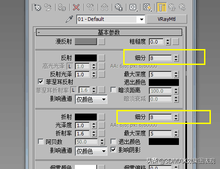Collapse the 基本参数 rollout header
The height and width of the screenshot is (169, 220).
click(109, 32)
